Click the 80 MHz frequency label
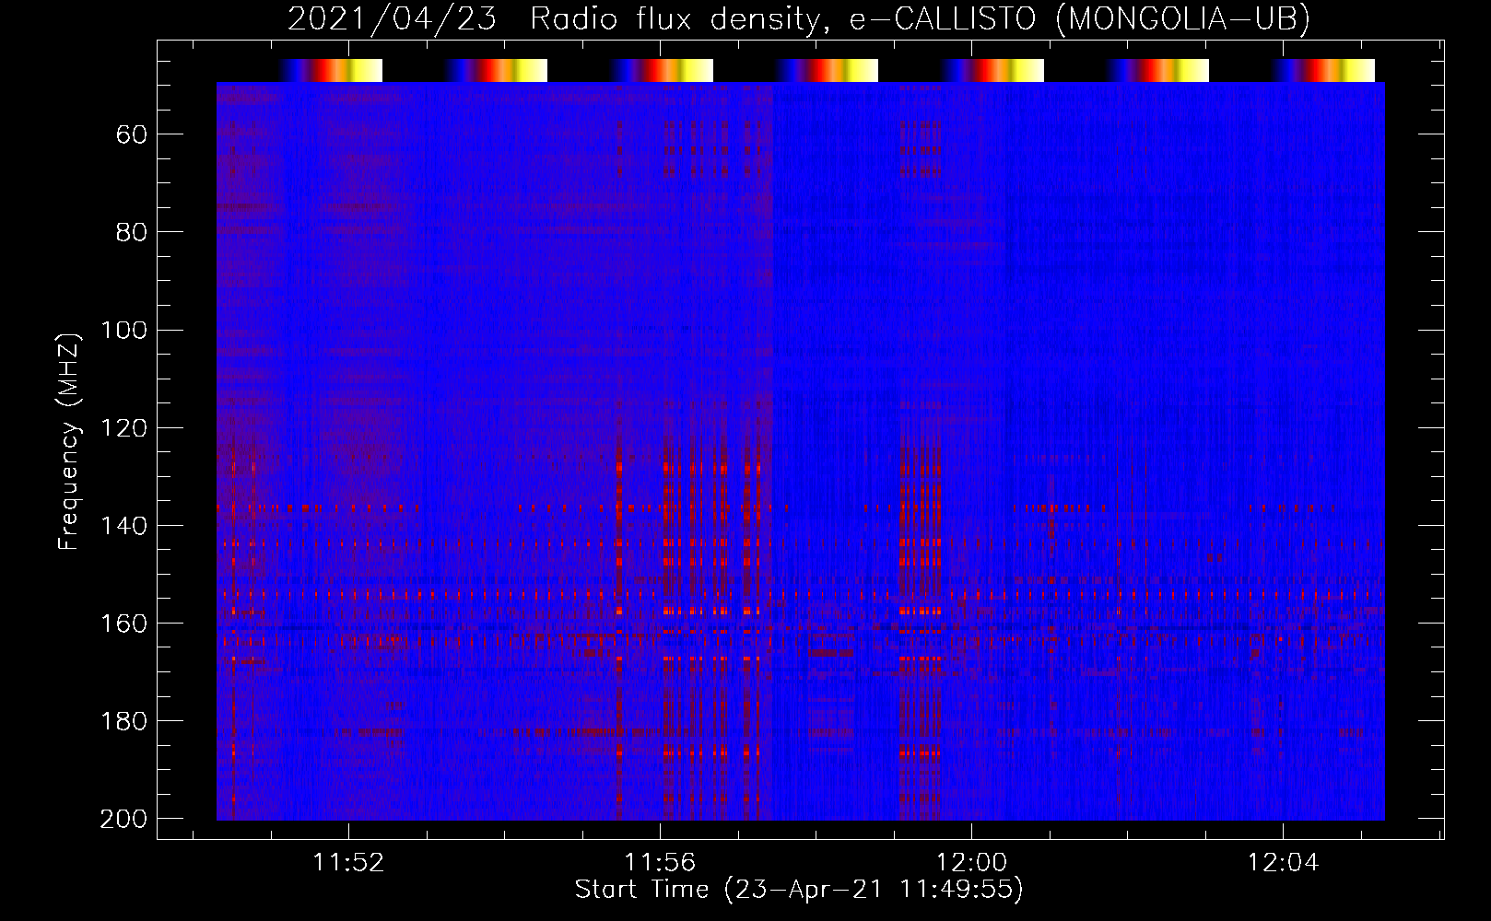1491x921 pixels. 132,233
